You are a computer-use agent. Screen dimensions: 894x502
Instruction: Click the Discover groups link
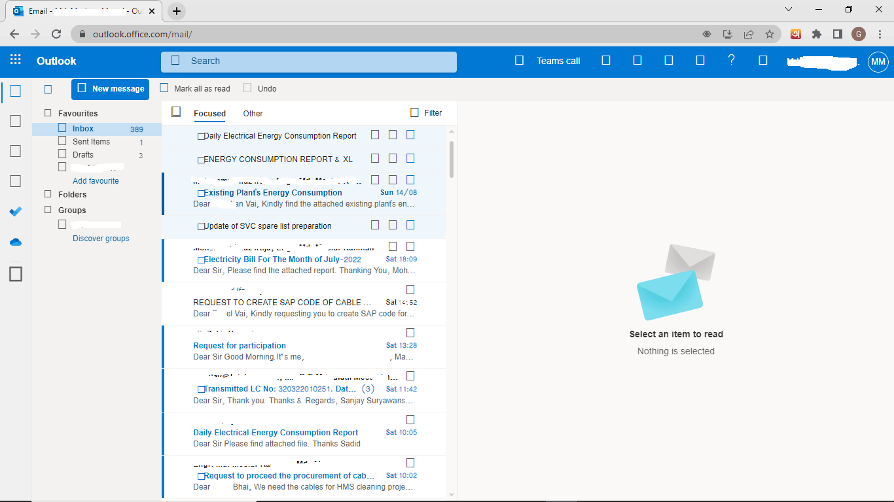pyautogui.click(x=101, y=239)
